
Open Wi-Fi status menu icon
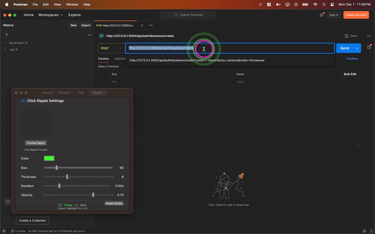coord(315,4)
